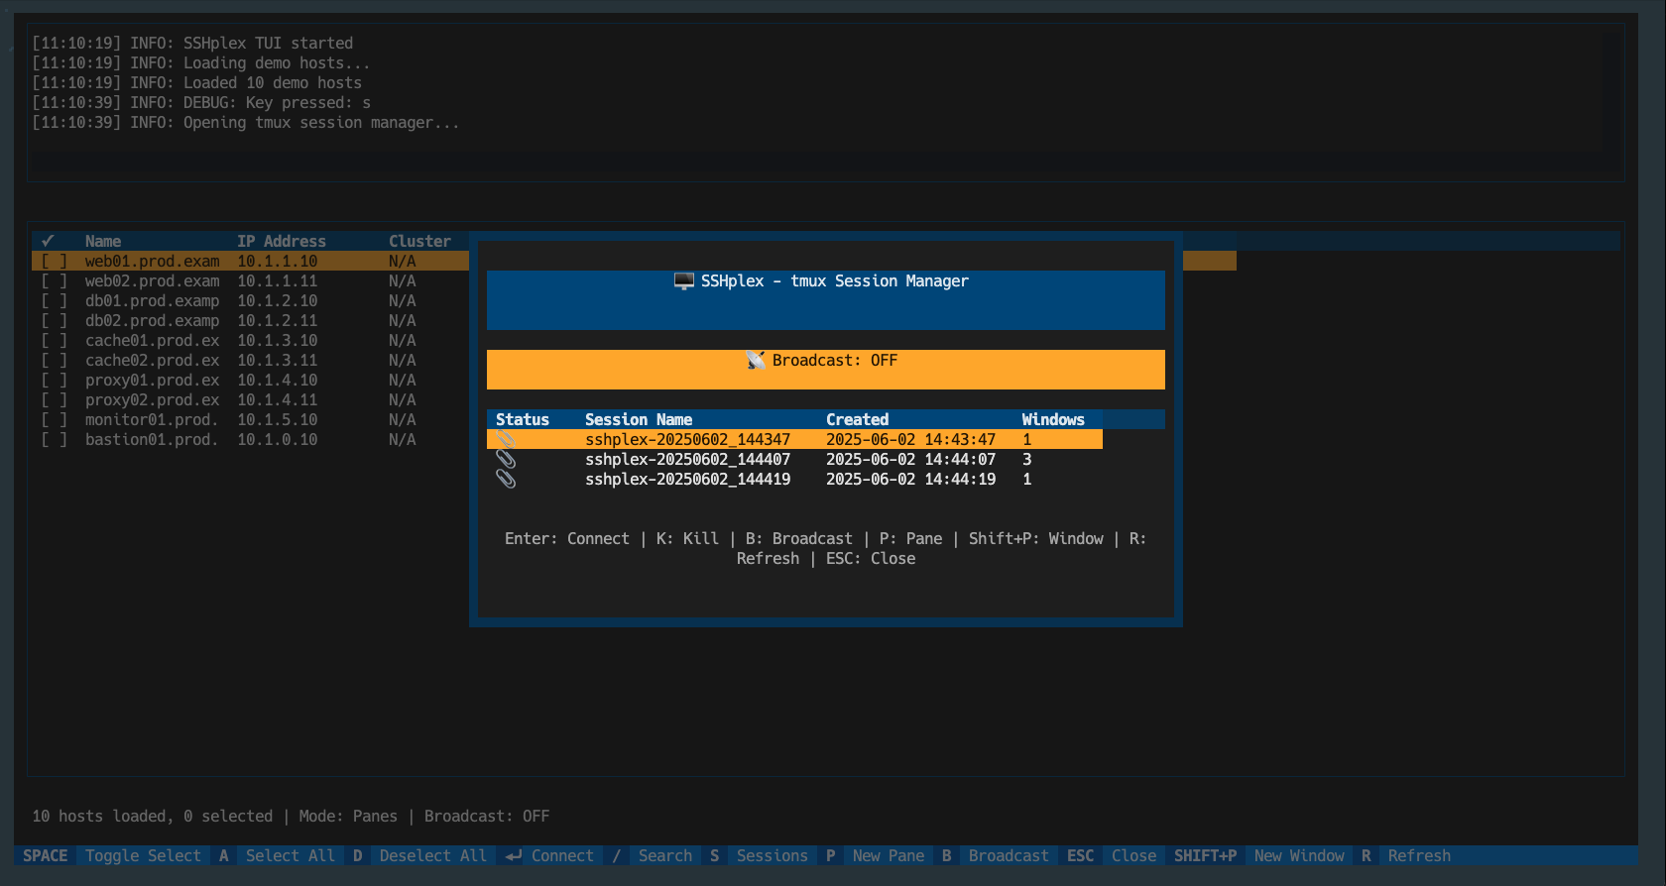Click the Created column header
This screenshot has height=886, width=1666.
pyautogui.click(x=858, y=420)
